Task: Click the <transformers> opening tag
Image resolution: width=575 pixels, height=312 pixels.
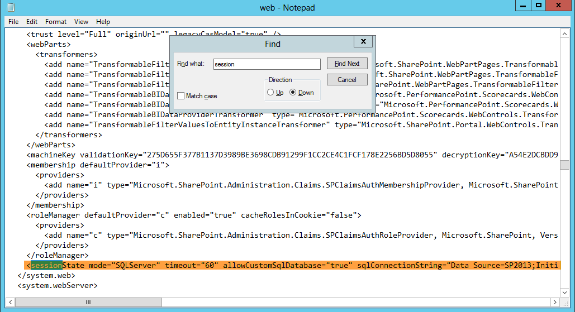Action: [x=66, y=54]
